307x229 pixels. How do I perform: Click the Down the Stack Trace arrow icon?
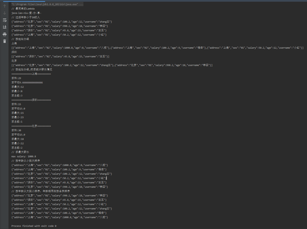(4, 12)
